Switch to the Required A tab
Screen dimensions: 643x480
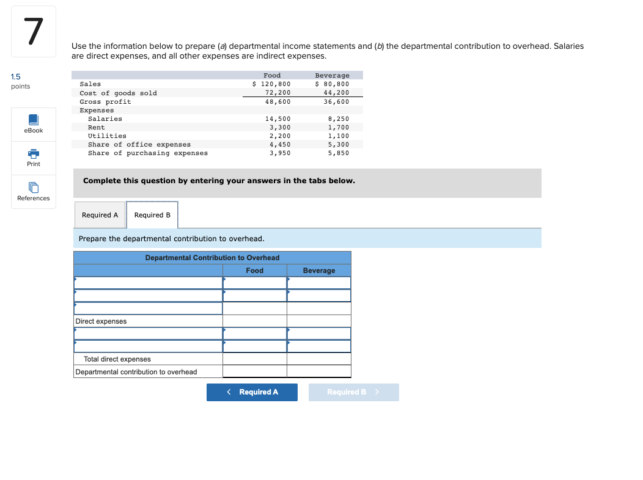coord(100,214)
